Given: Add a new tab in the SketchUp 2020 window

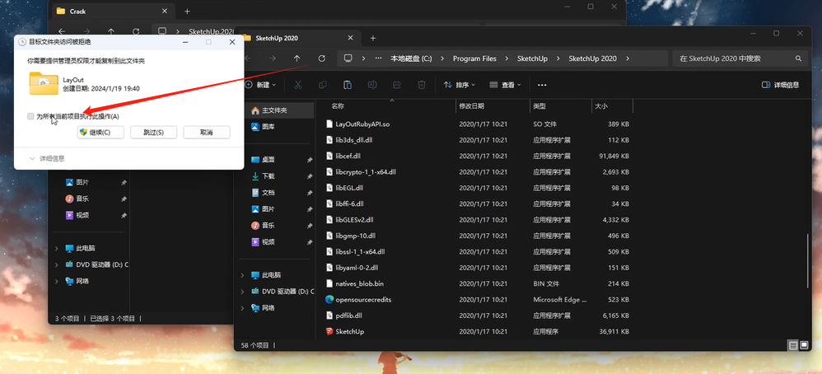Looking at the screenshot, I should click(x=373, y=38).
